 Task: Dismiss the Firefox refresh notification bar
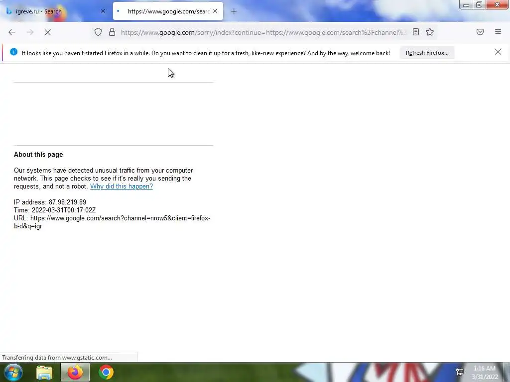pyautogui.click(x=498, y=52)
